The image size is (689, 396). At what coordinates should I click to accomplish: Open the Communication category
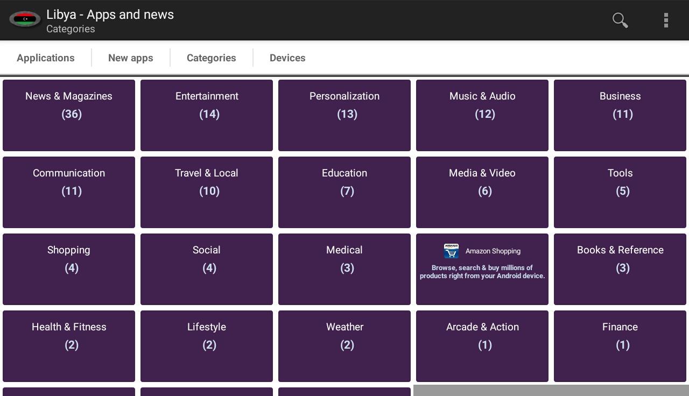point(69,192)
